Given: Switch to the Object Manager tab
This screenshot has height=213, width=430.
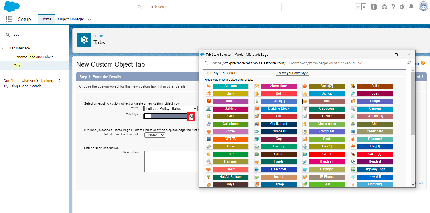Looking at the screenshot, I should 71,19.
